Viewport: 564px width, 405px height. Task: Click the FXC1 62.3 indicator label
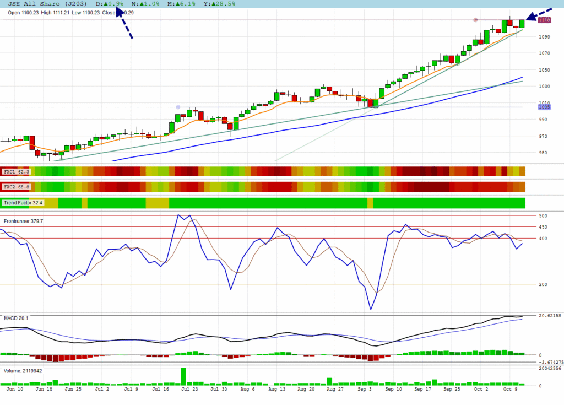pyautogui.click(x=16, y=172)
